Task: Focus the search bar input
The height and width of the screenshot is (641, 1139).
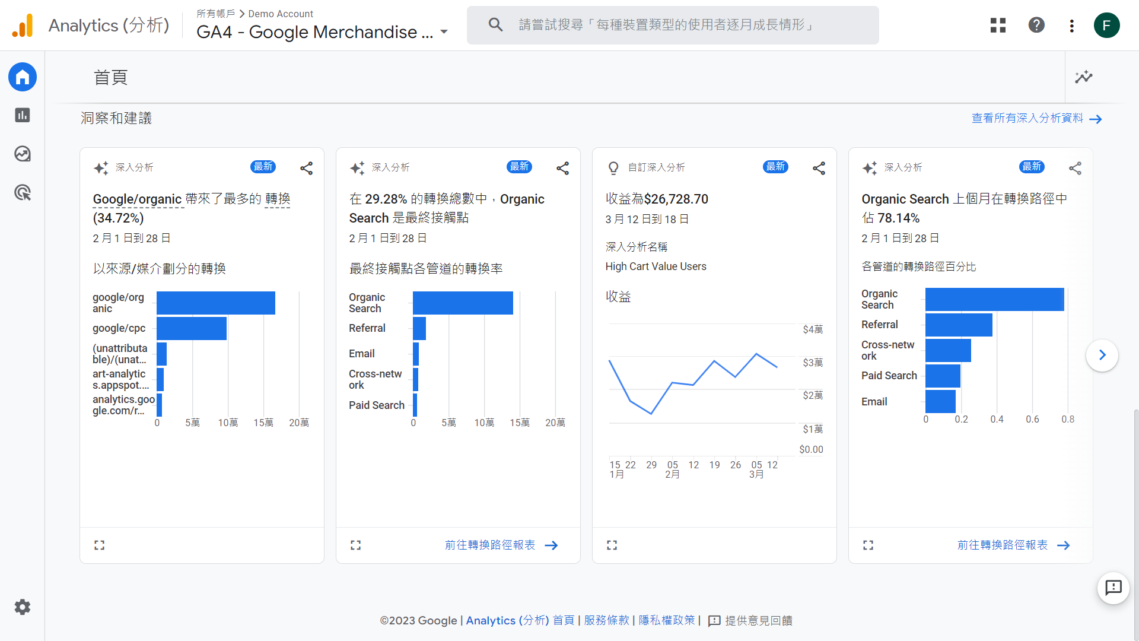Action: pyautogui.click(x=673, y=25)
